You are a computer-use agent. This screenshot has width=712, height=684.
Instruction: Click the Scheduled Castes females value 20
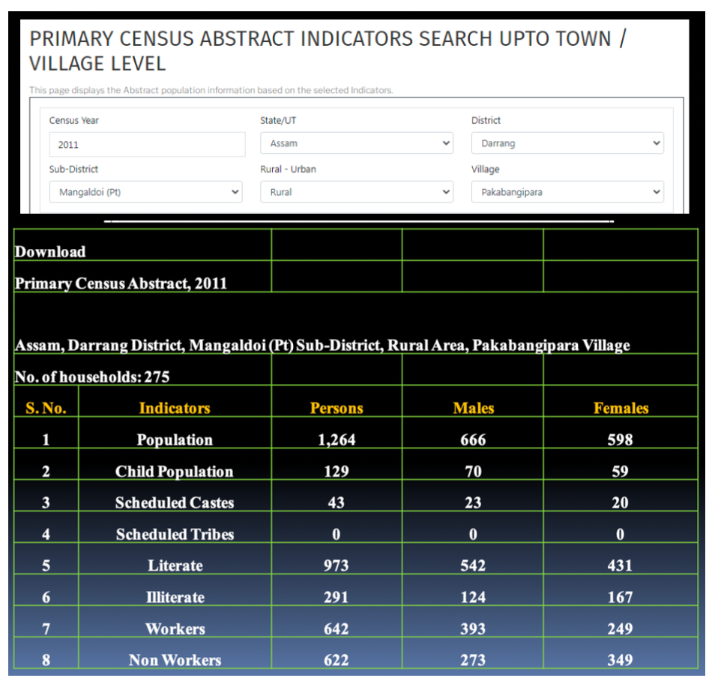(621, 502)
